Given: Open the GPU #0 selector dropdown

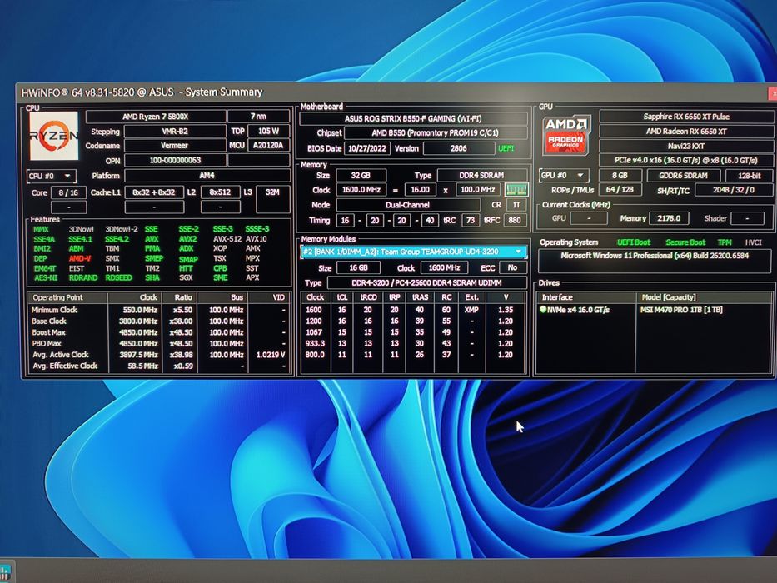Looking at the screenshot, I should [564, 176].
